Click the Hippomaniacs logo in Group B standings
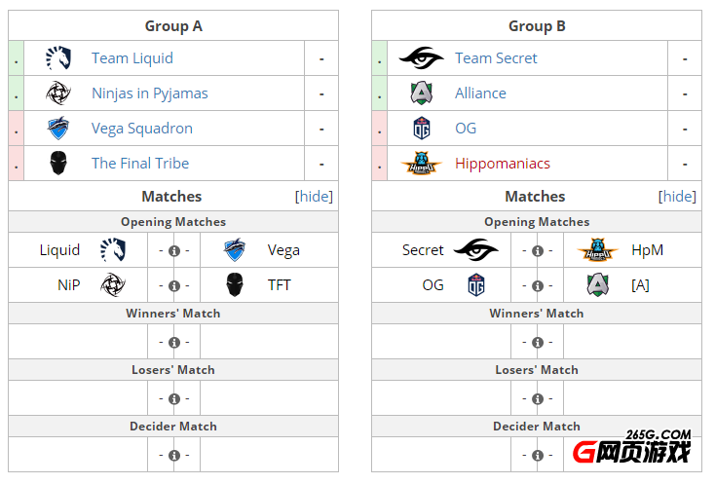 pyautogui.click(x=422, y=164)
